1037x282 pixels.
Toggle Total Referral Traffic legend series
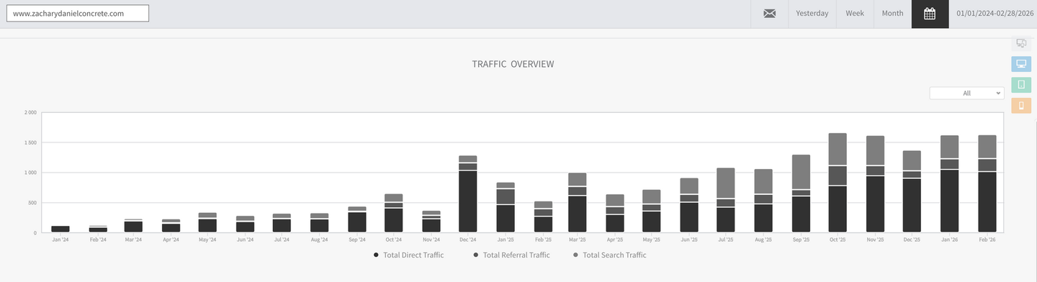point(511,255)
